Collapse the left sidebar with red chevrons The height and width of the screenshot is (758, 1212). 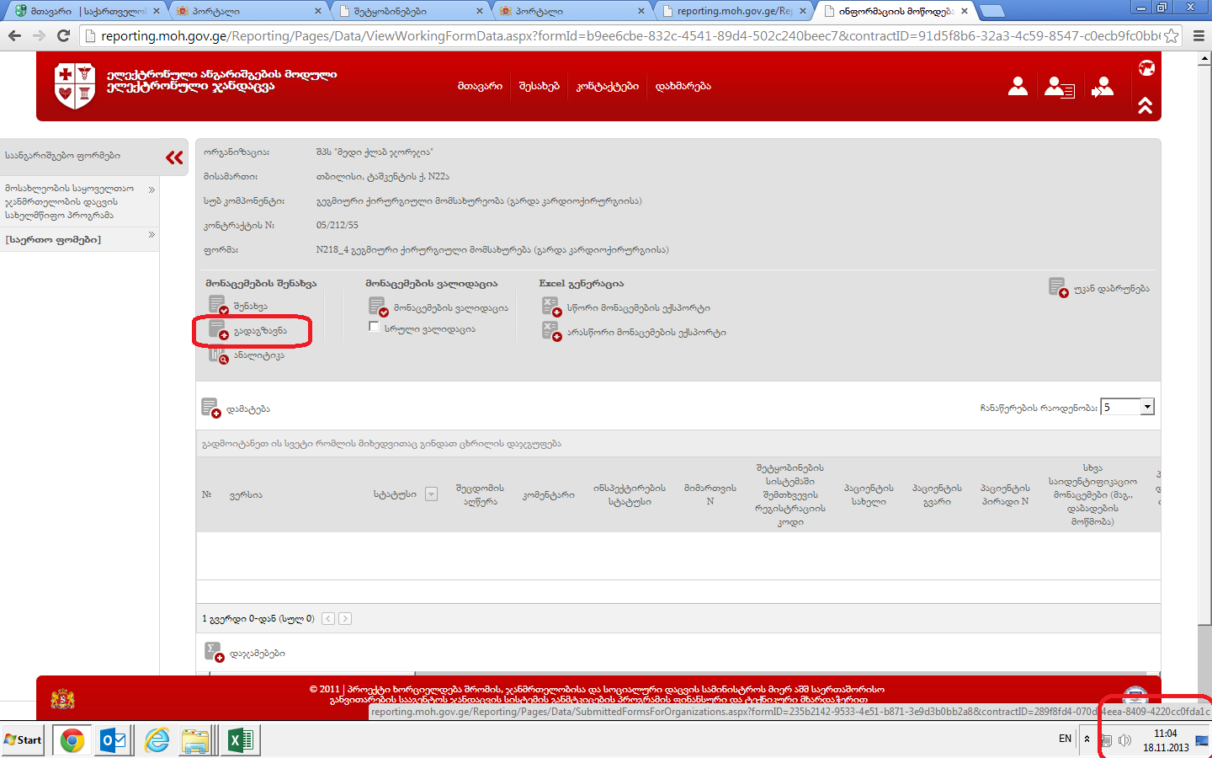point(174,157)
